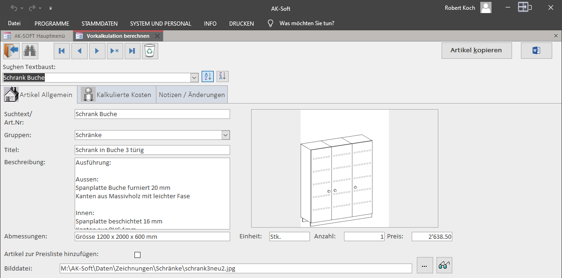Click the cabinet drawing image
Image resolution: width=562 pixels, height=278 pixels.
tap(344, 168)
